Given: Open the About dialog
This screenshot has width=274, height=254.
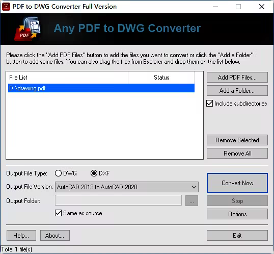Looking at the screenshot, I should (x=55, y=236).
